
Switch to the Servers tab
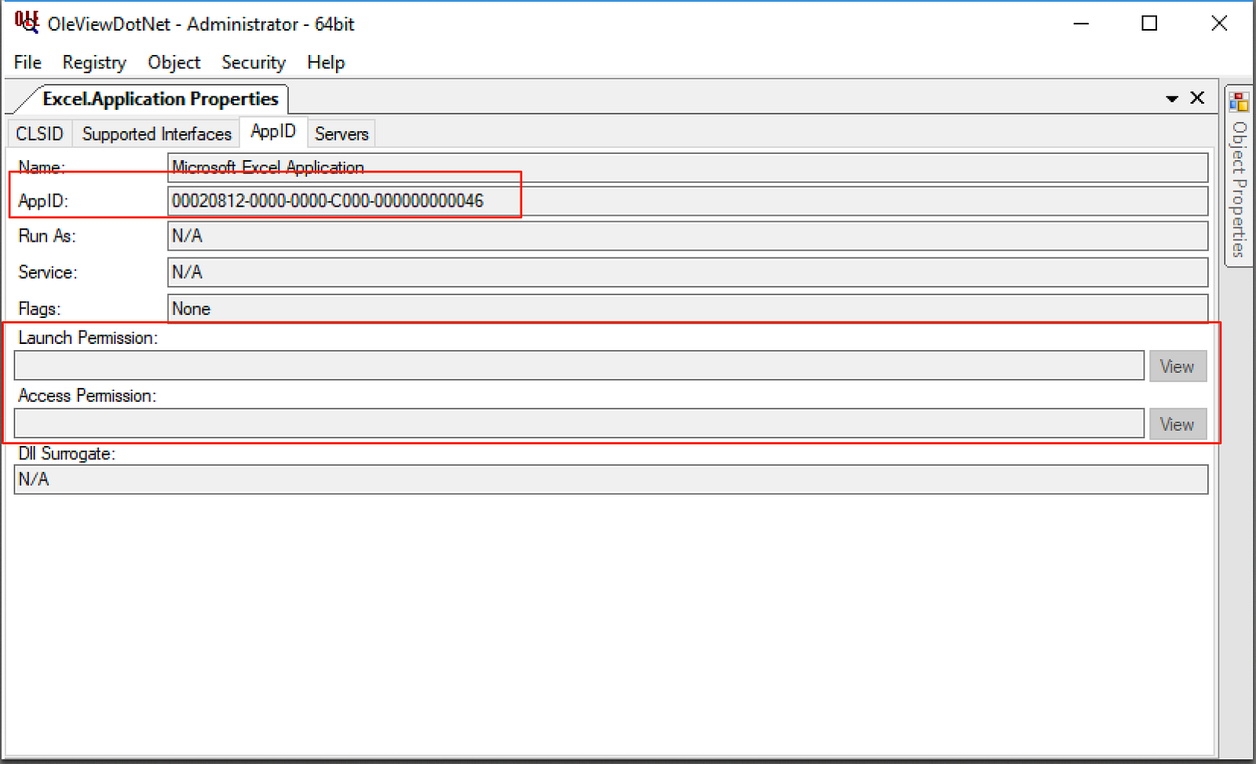(x=341, y=133)
